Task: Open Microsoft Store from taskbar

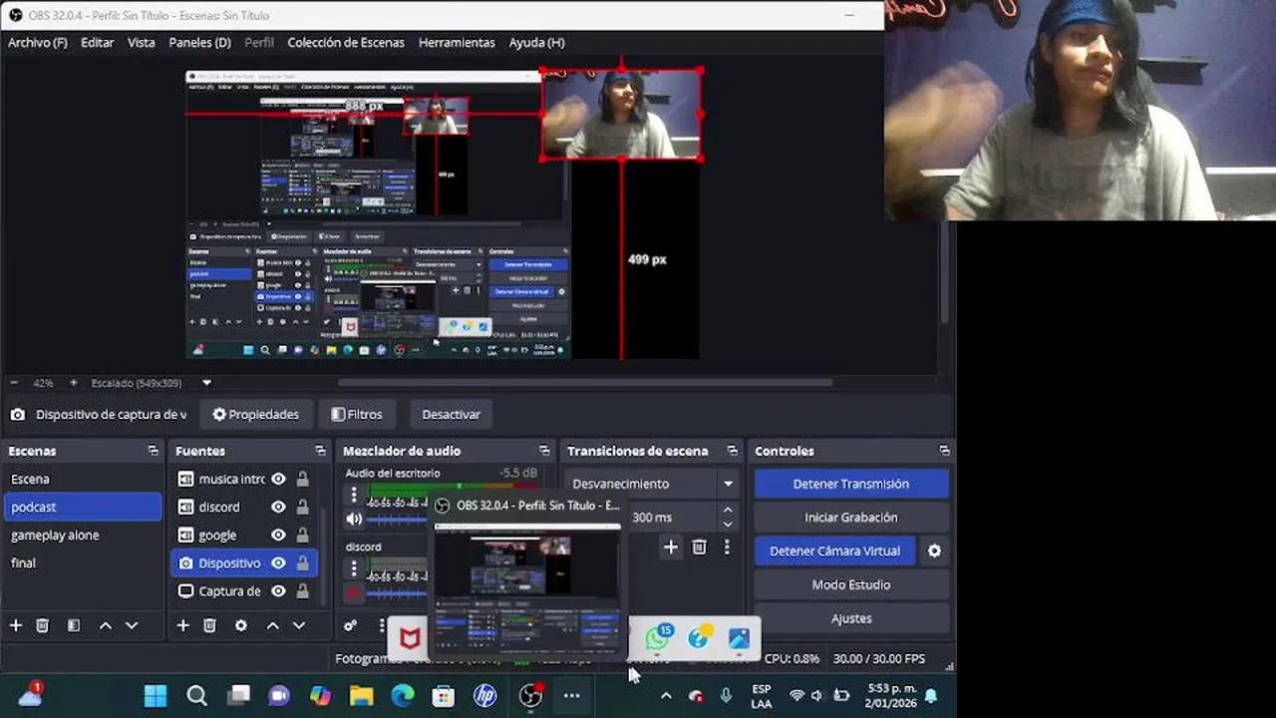Action: [x=444, y=695]
